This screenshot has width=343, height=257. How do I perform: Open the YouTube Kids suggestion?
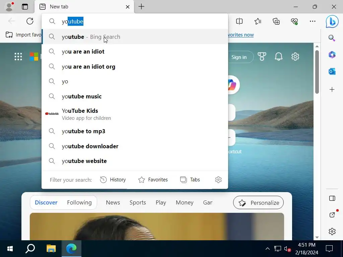coord(135,114)
